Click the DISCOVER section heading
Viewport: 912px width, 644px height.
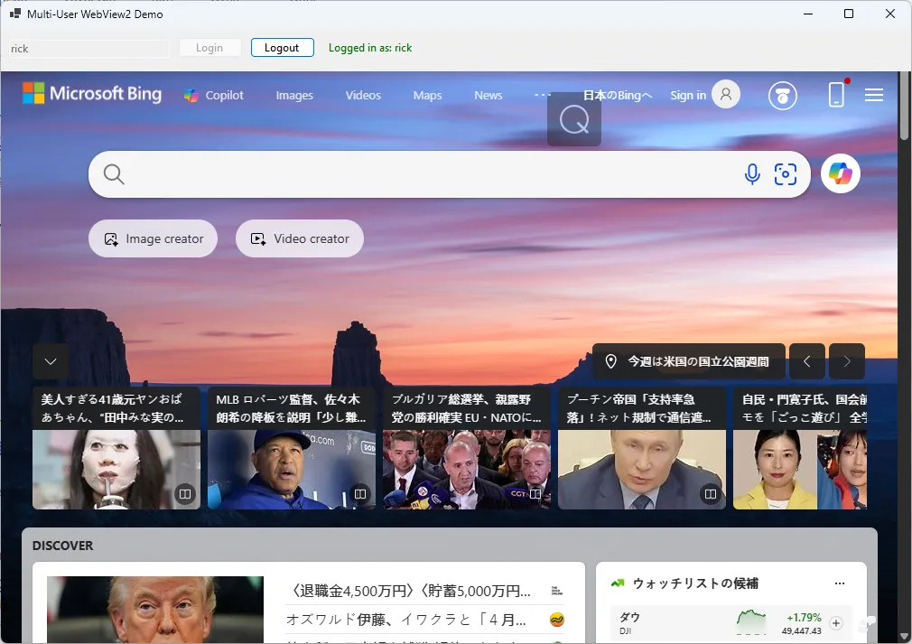[x=63, y=546]
